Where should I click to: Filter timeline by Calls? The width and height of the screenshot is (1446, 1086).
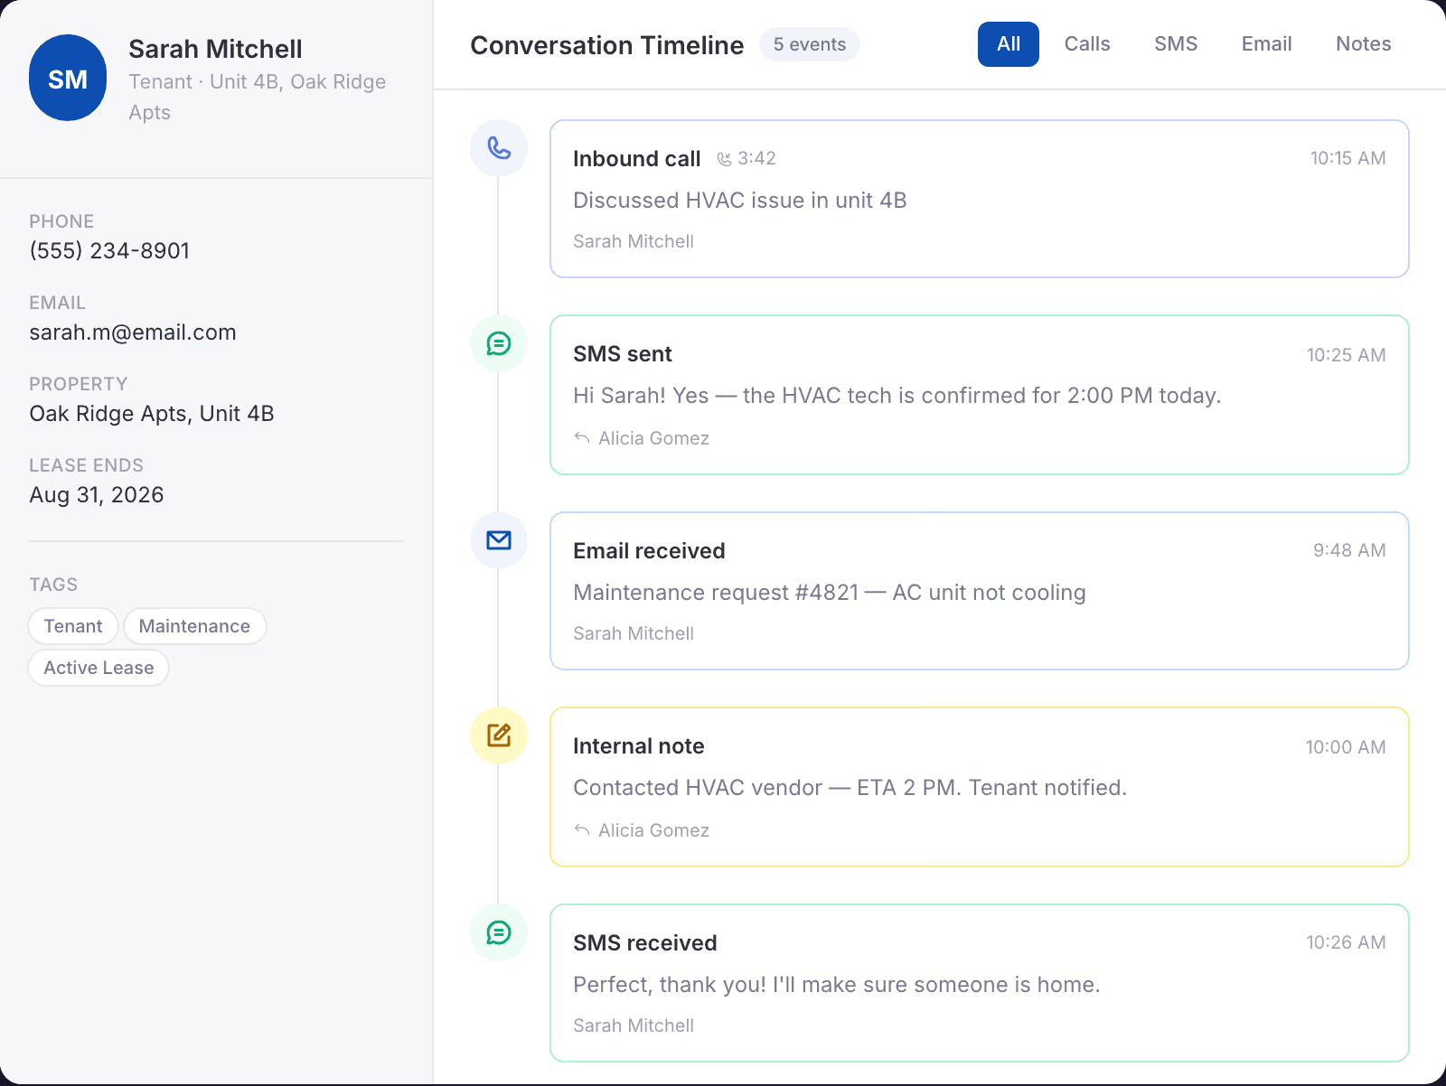pyautogui.click(x=1087, y=43)
